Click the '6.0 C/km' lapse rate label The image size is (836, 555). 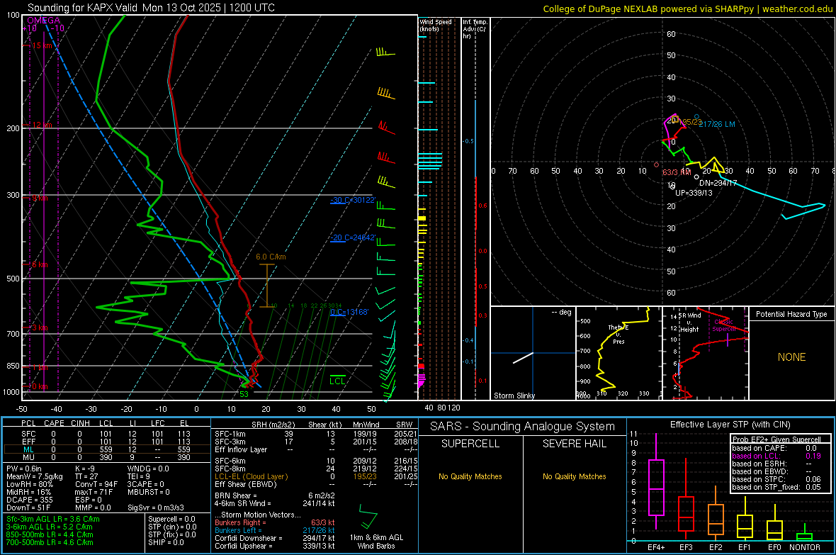point(271,257)
